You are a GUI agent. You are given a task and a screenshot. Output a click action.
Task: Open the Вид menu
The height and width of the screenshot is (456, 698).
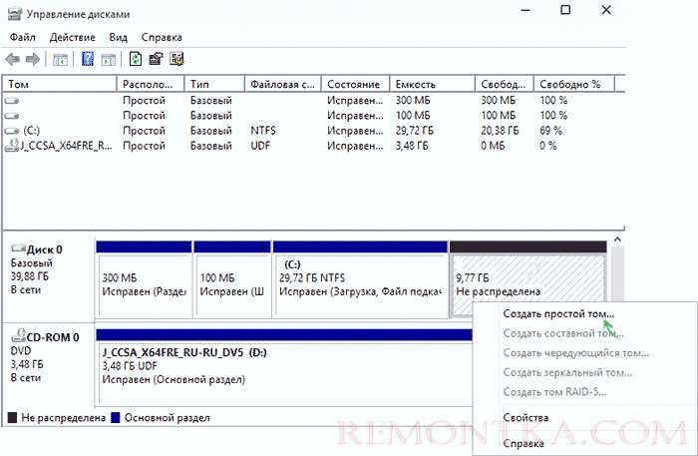coord(118,37)
